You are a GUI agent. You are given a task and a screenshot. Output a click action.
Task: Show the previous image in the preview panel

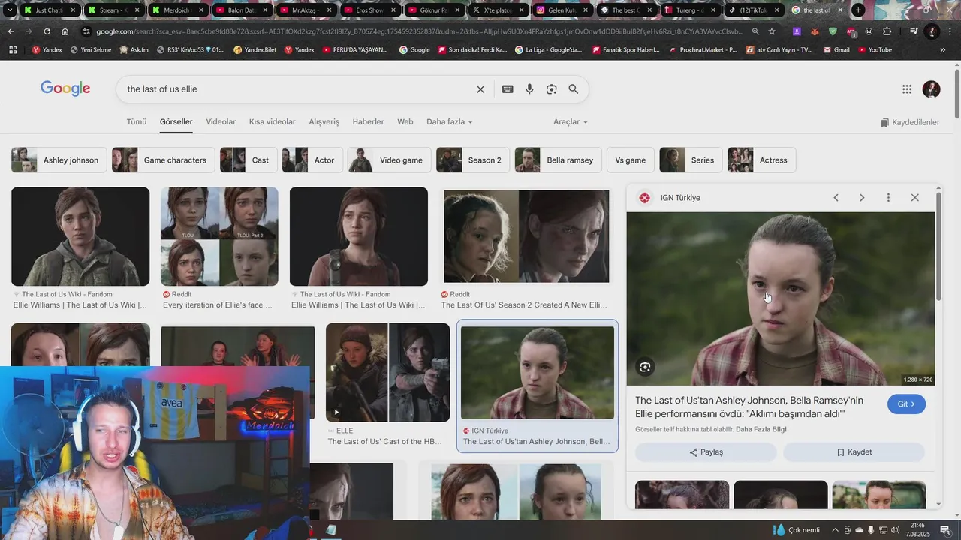[836, 197]
